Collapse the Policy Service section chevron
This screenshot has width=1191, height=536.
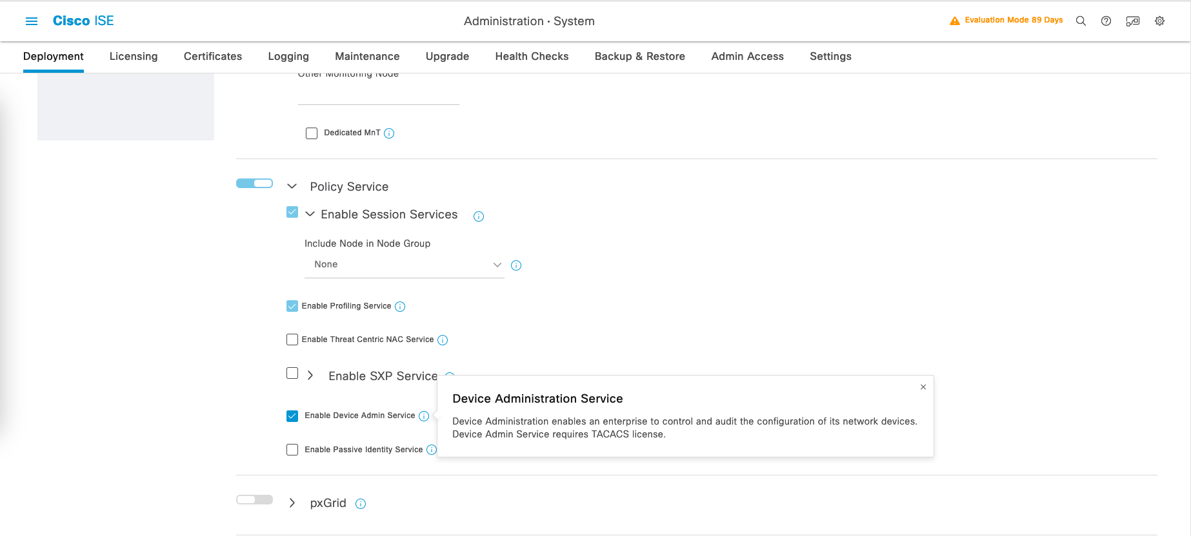tap(292, 186)
